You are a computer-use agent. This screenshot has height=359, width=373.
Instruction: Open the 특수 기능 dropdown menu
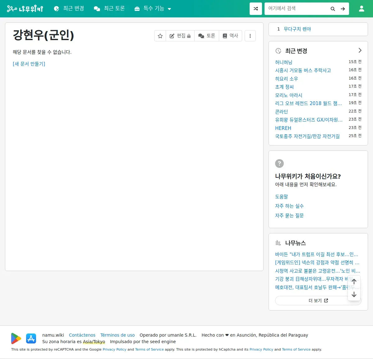[153, 9]
